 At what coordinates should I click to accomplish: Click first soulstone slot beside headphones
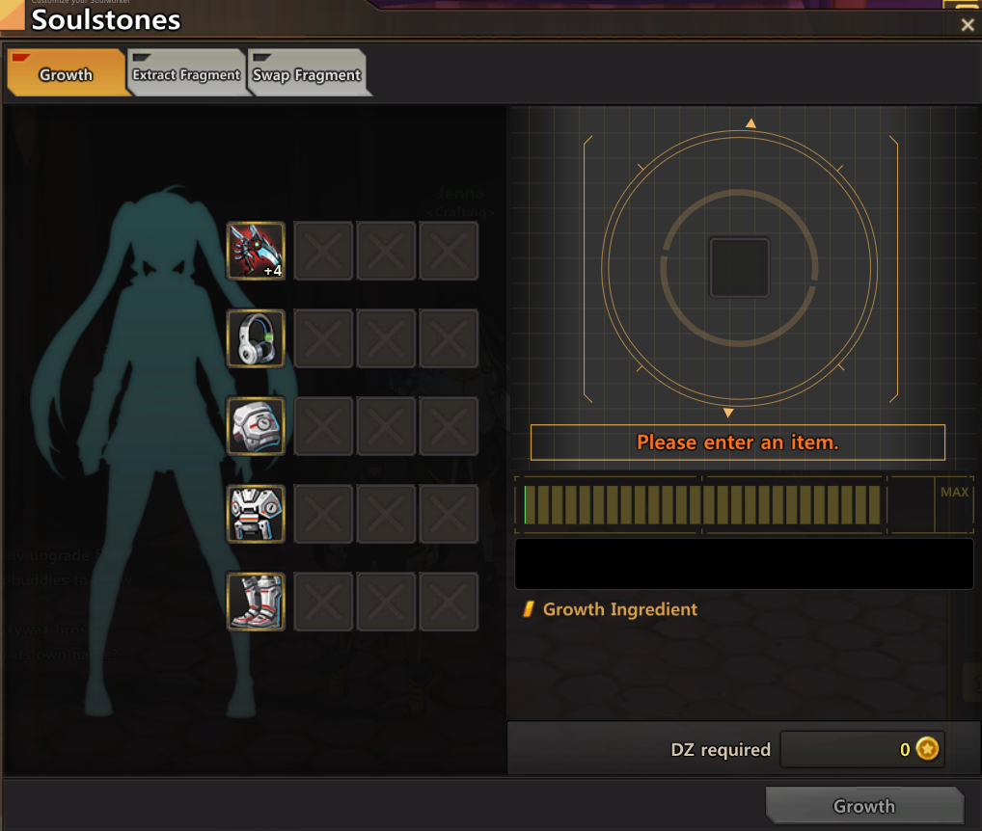(323, 338)
